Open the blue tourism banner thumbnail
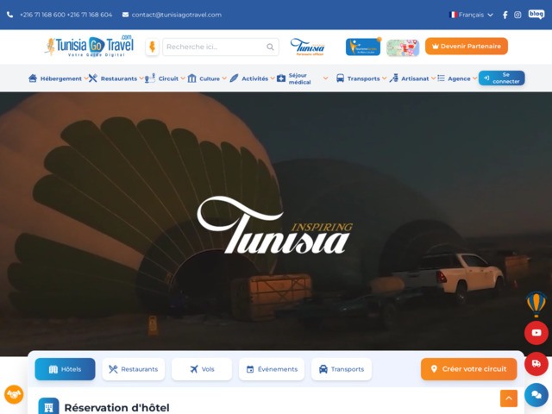This screenshot has height=414, width=552. 363,47
